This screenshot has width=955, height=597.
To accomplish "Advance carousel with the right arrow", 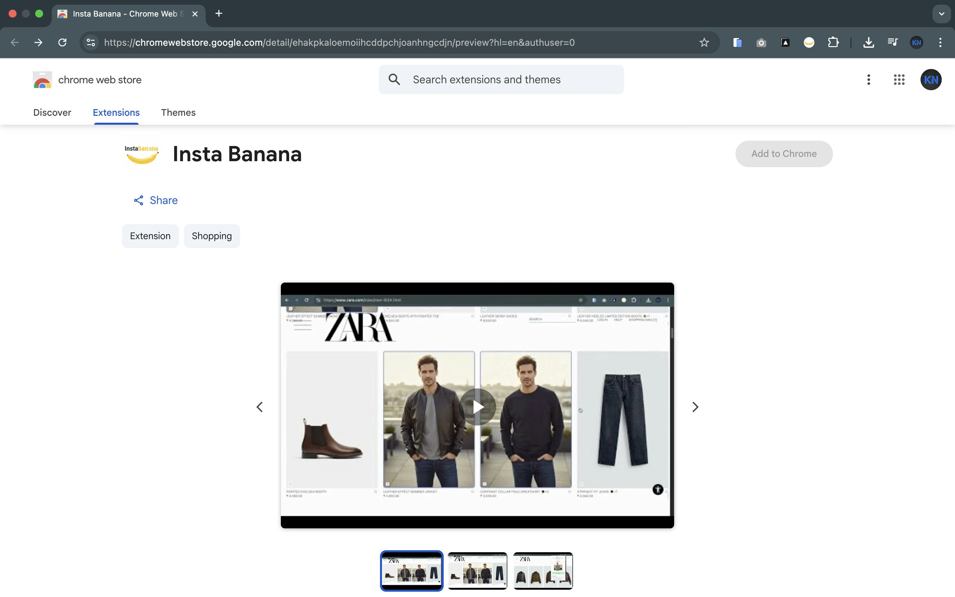I will click(x=695, y=406).
